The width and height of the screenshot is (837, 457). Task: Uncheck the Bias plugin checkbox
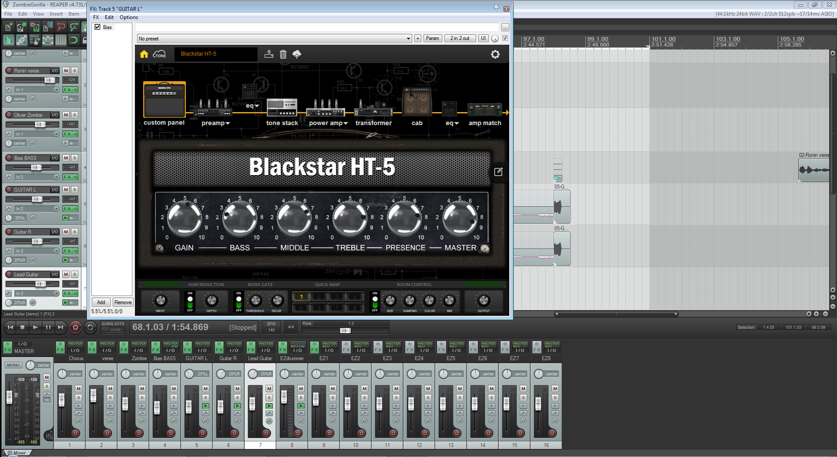pyautogui.click(x=97, y=27)
